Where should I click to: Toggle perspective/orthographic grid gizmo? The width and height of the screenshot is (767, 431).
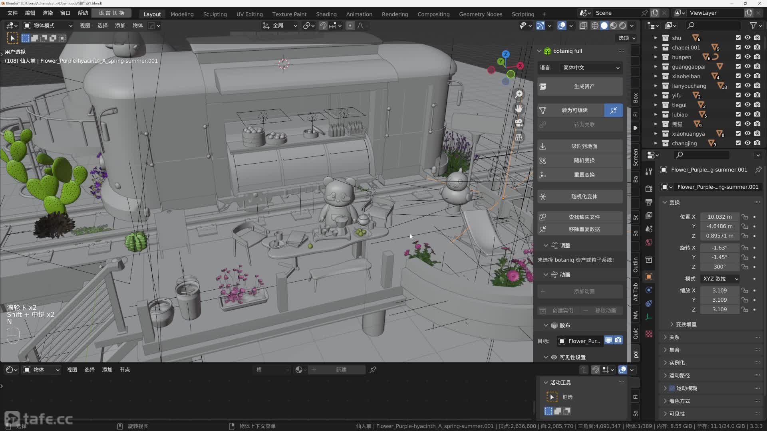pyautogui.click(x=519, y=137)
